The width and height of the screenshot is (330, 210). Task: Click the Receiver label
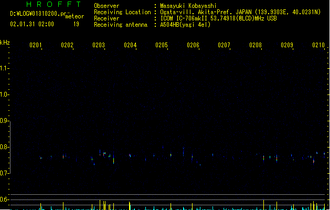click(x=107, y=18)
